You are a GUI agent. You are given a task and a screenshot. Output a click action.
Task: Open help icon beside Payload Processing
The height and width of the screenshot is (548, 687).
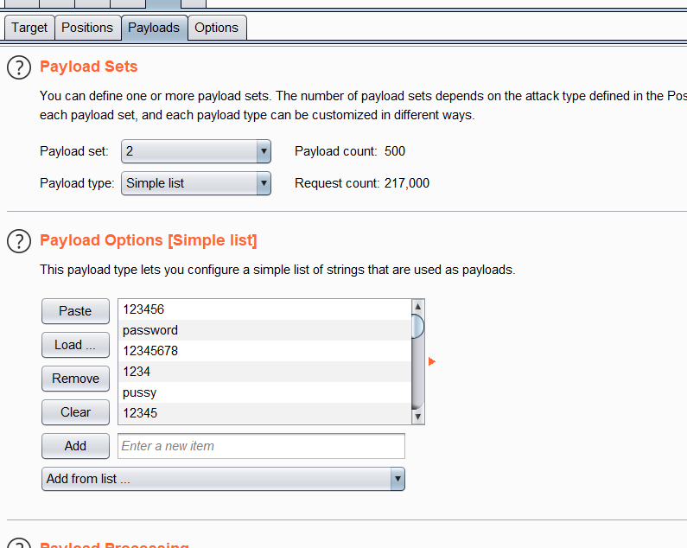(x=19, y=544)
